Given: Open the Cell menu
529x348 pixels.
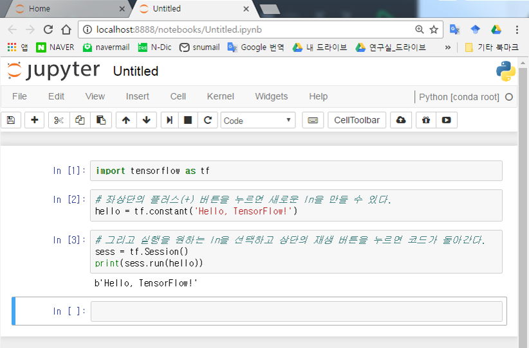Looking at the screenshot, I should point(178,96).
